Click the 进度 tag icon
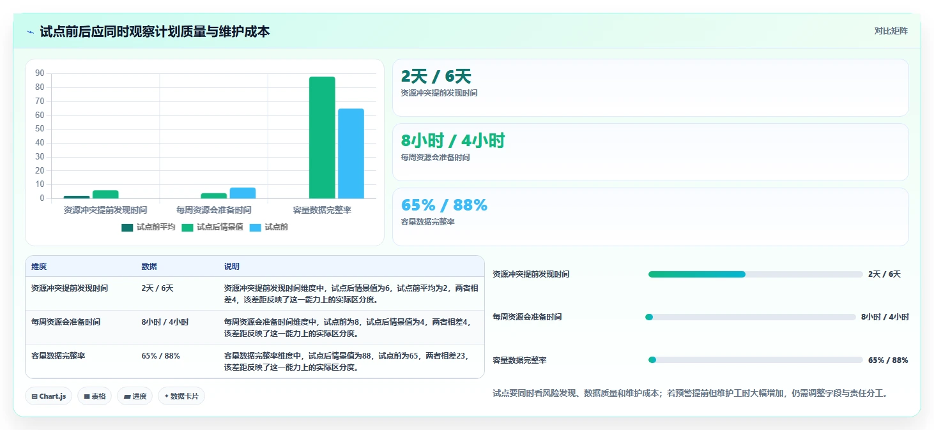This screenshot has width=934, height=430. [127, 396]
